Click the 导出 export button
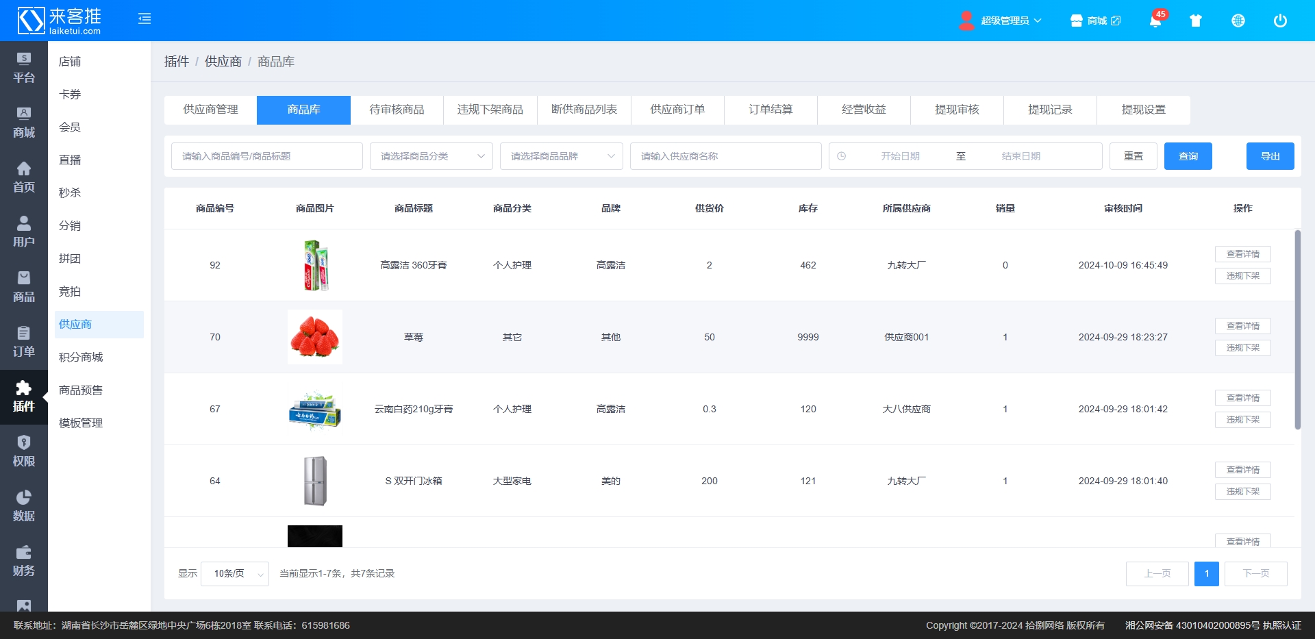This screenshot has width=1315, height=639. [1270, 156]
